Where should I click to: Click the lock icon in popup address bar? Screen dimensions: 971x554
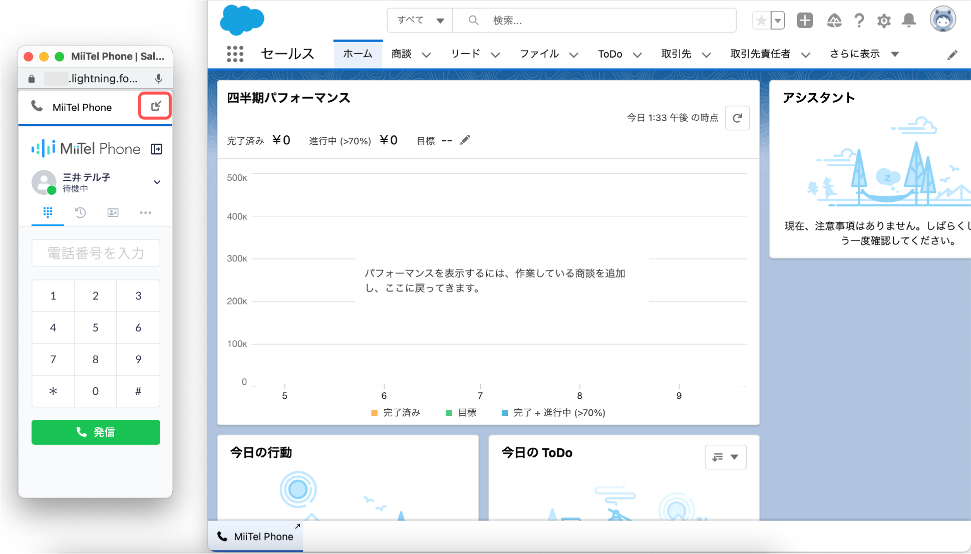click(x=32, y=79)
